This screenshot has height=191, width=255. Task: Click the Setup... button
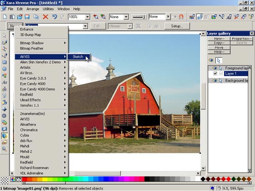(177, 26)
